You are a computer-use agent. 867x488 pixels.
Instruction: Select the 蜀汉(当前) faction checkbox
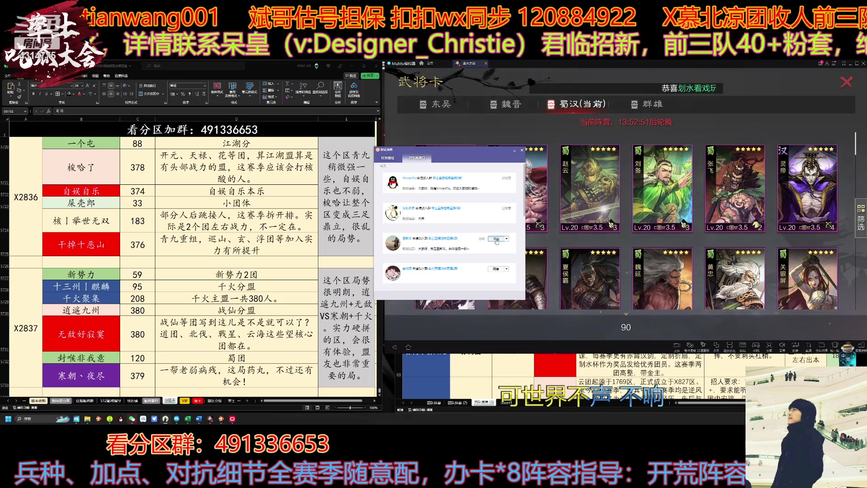tap(551, 104)
